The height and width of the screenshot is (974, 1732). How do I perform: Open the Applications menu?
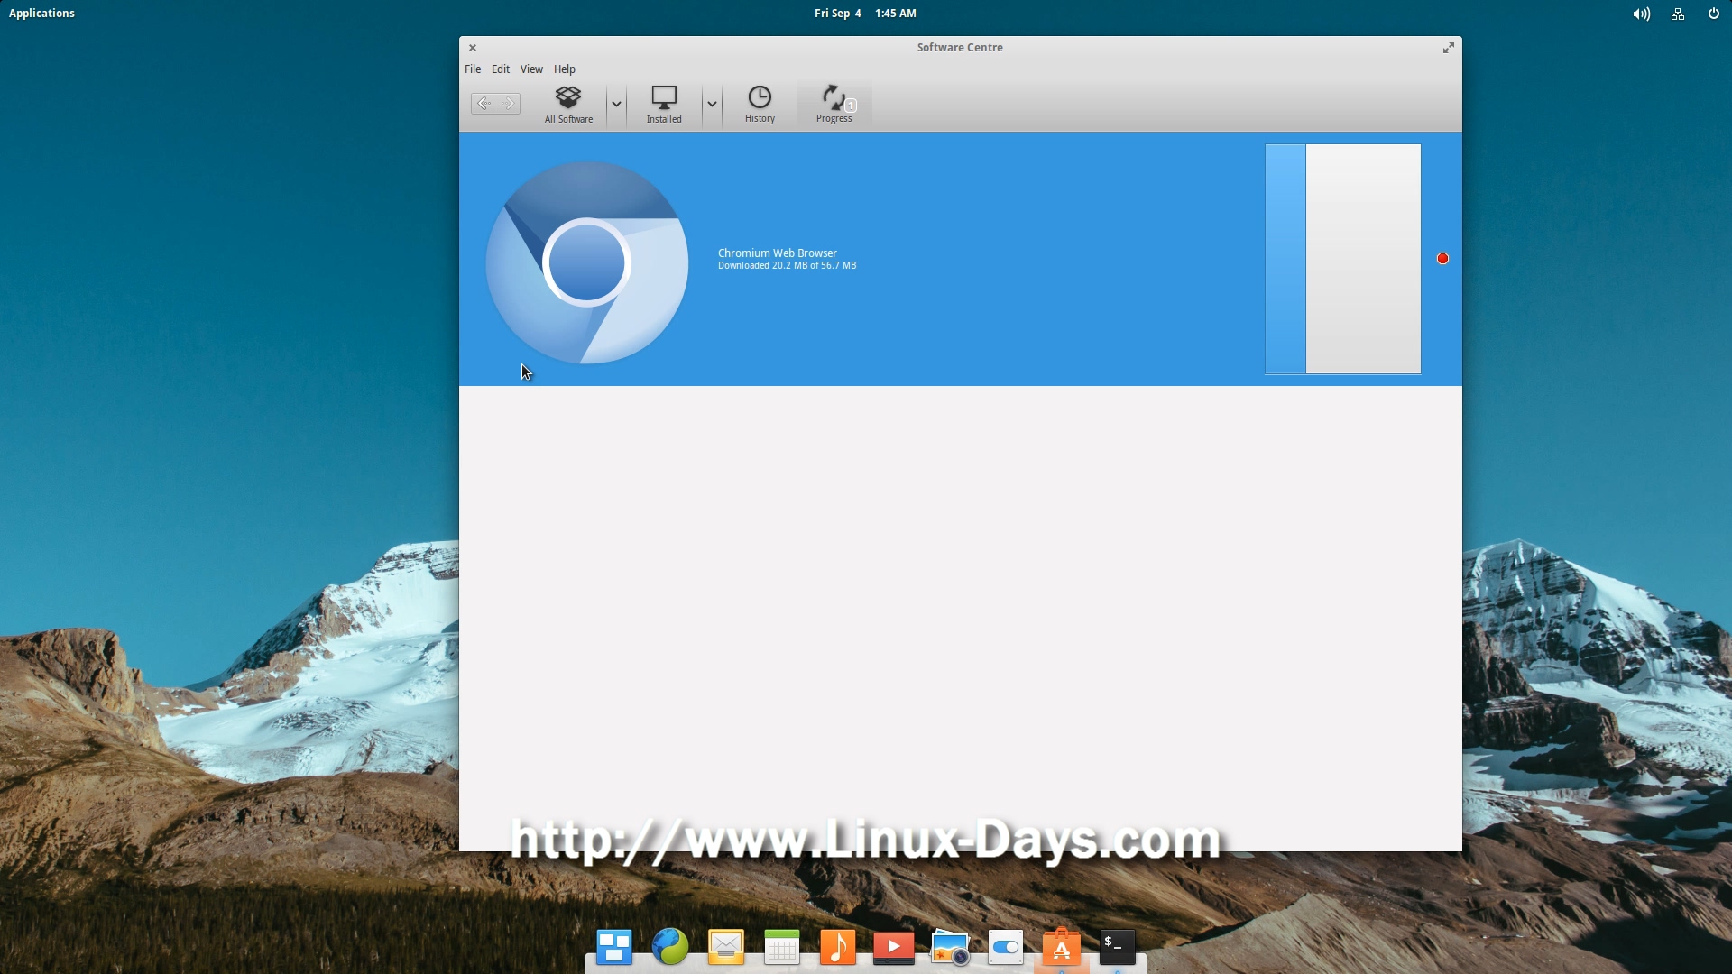coord(41,14)
